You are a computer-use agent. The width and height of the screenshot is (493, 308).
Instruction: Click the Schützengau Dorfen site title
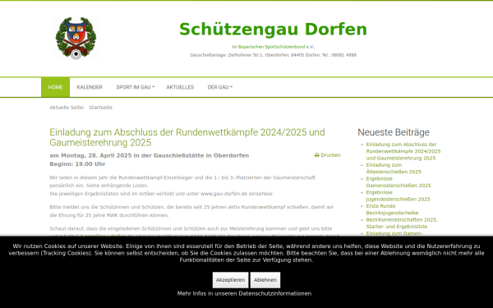[273, 30]
